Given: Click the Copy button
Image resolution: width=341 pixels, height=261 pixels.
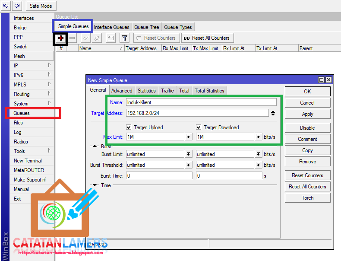Looking at the screenshot, I should pyautogui.click(x=307, y=150).
